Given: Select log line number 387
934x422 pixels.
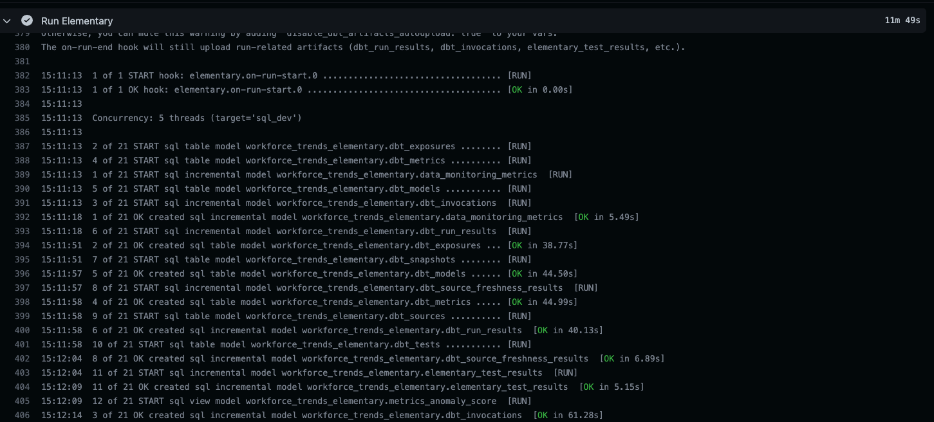Looking at the screenshot, I should (23, 146).
